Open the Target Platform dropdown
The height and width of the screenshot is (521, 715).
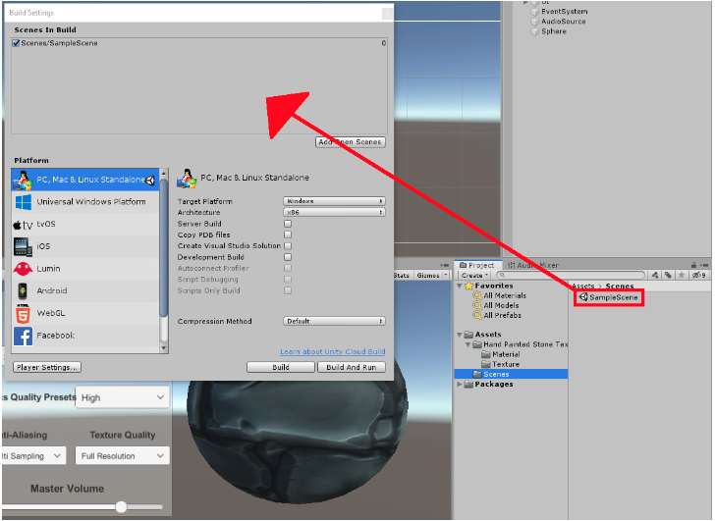click(334, 201)
